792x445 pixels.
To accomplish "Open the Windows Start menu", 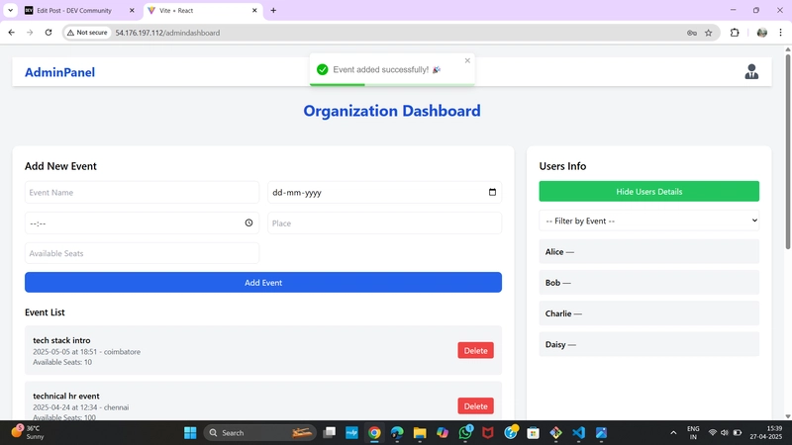I will [x=190, y=432].
